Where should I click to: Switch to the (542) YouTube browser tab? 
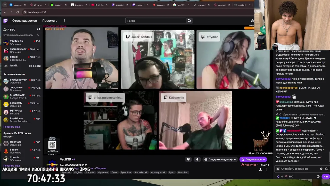pos(99,5)
